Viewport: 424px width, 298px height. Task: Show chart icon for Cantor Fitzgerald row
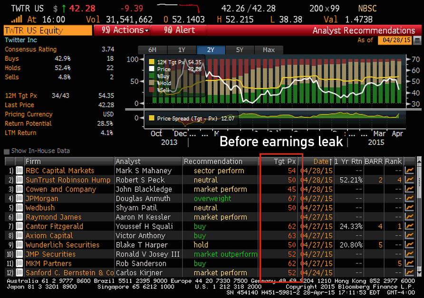click(409, 226)
